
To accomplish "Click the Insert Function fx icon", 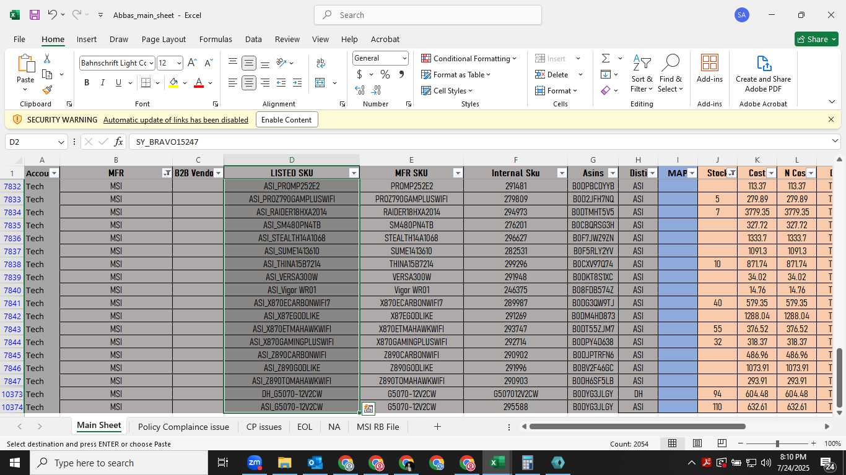I will tap(118, 142).
